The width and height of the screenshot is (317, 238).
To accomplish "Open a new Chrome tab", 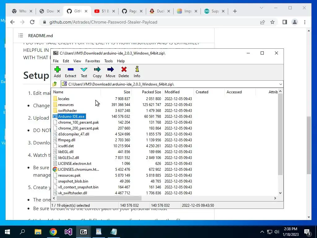I will [x=235, y=11].
